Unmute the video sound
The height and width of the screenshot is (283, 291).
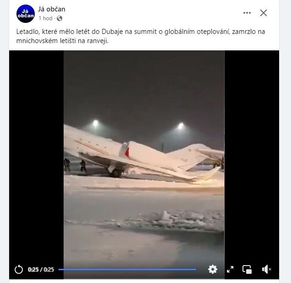[266, 269]
